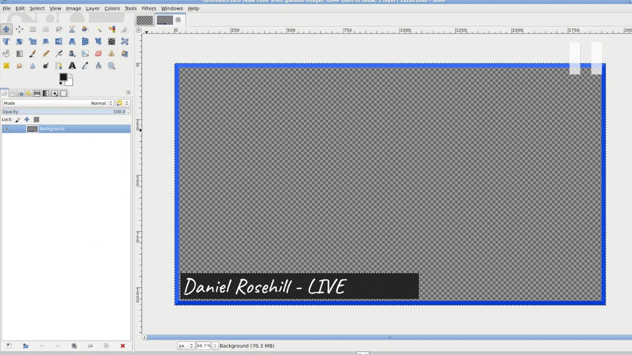
Task: Open the layer mode group switcher
Action: (122, 103)
